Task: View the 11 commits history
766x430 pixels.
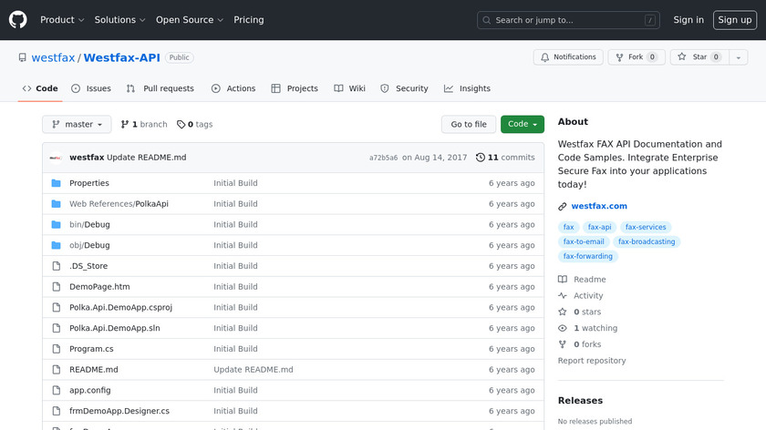Action: pos(505,158)
